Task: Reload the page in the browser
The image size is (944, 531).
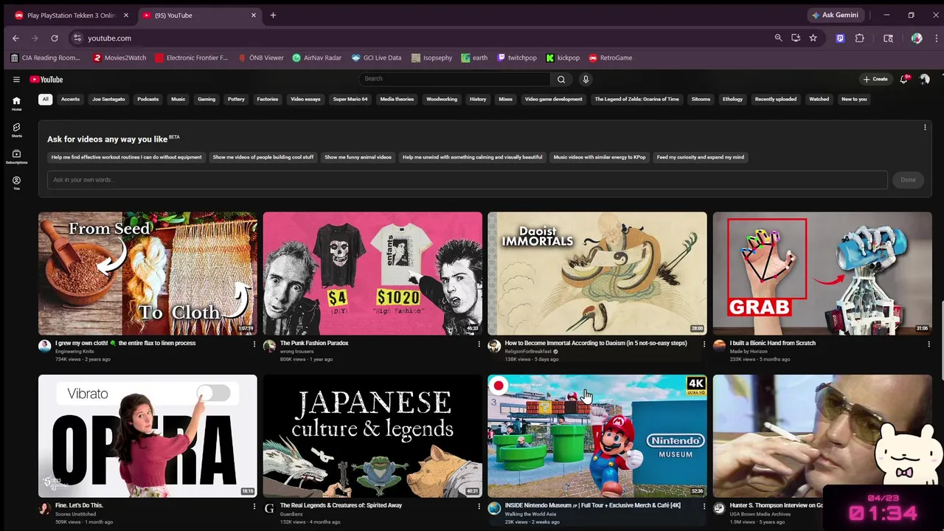Action: (x=55, y=38)
